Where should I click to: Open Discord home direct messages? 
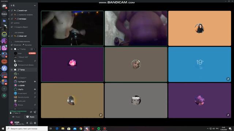tap(4, 6)
